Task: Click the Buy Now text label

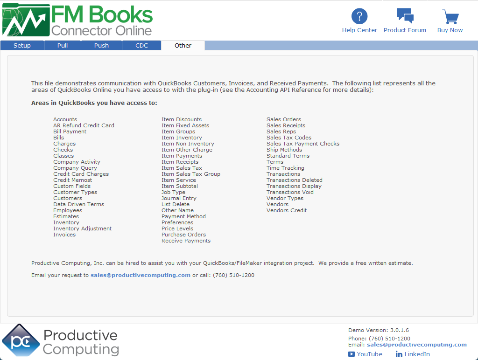Action: pos(450,30)
